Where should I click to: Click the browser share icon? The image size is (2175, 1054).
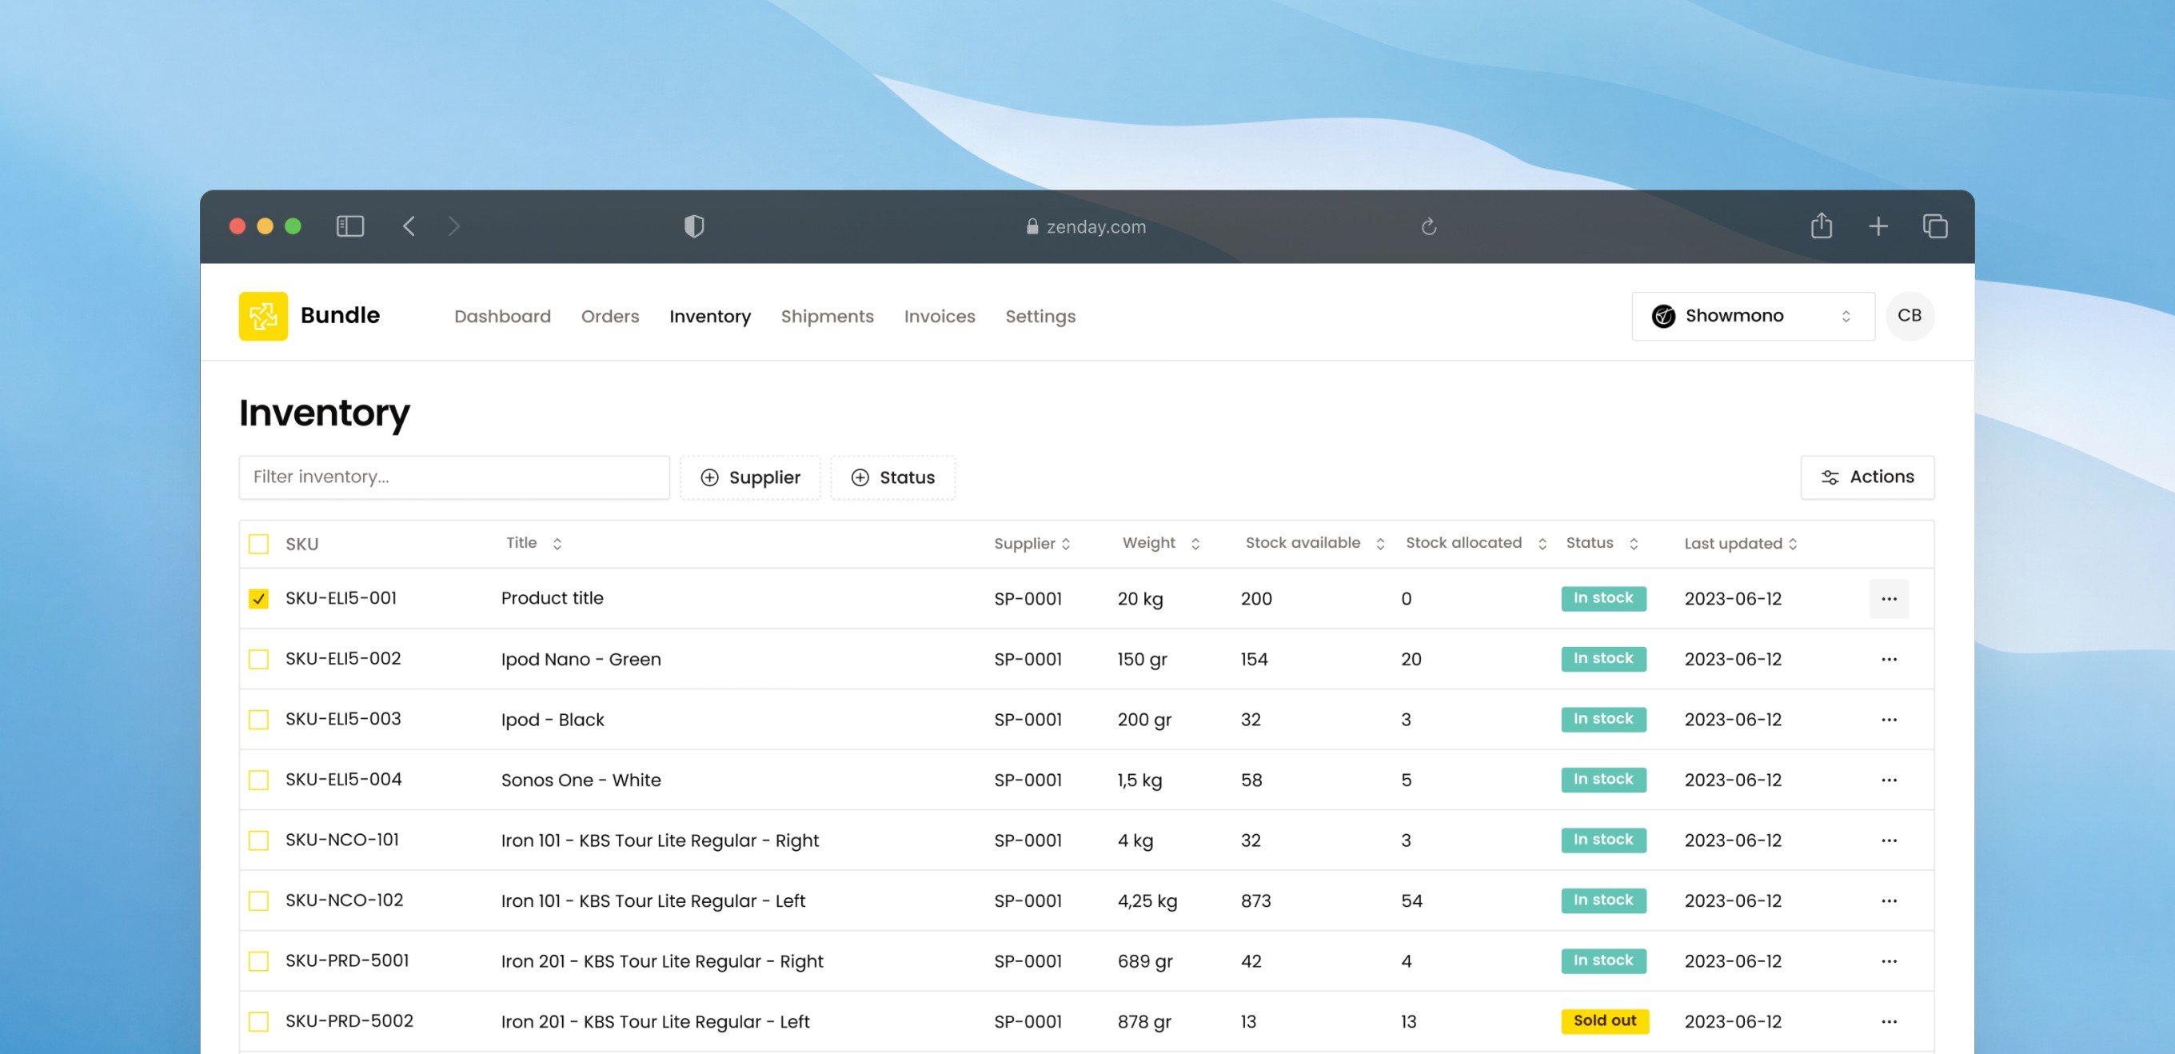[x=1821, y=226]
